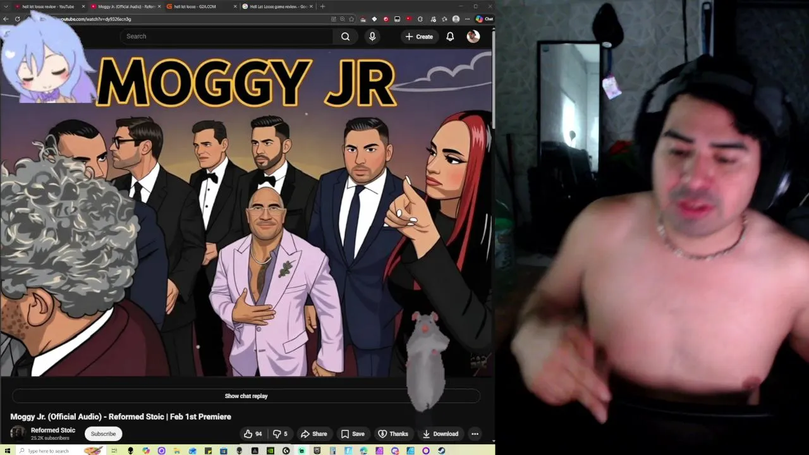
Task: Switch to 'Hell Let Loose game review' Google tab
Action: [x=277, y=6]
